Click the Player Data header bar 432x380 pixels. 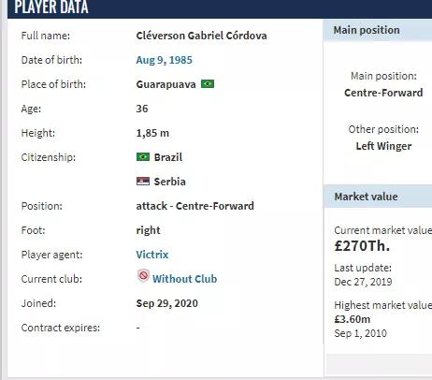point(220,8)
